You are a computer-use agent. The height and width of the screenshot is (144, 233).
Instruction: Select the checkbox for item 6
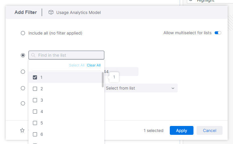coord(35,134)
